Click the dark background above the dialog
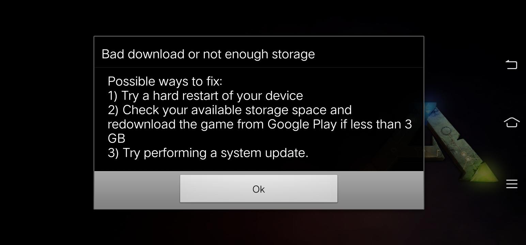 [259, 17]
